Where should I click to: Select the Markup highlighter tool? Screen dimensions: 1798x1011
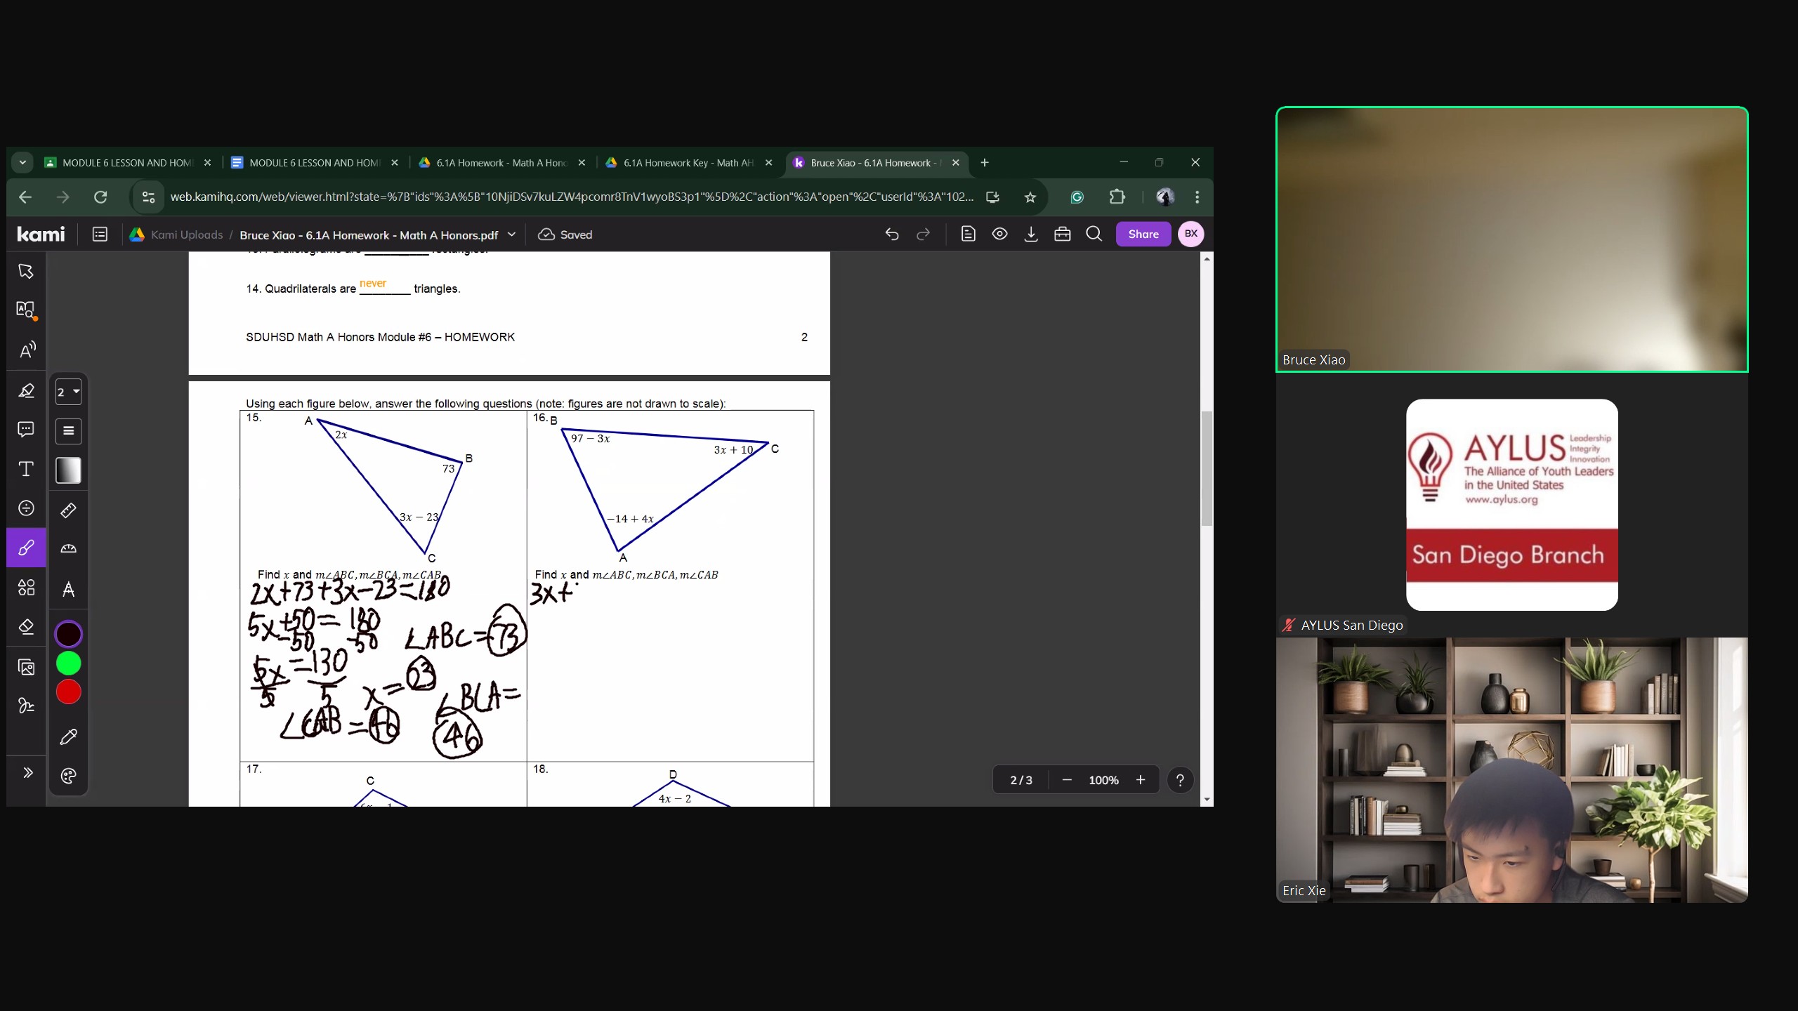coord(26,390)
